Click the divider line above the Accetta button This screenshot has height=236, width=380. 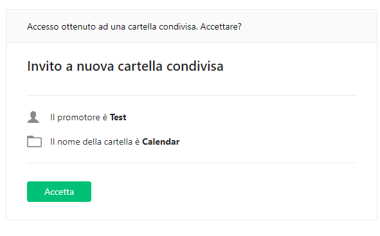(192, 163)
